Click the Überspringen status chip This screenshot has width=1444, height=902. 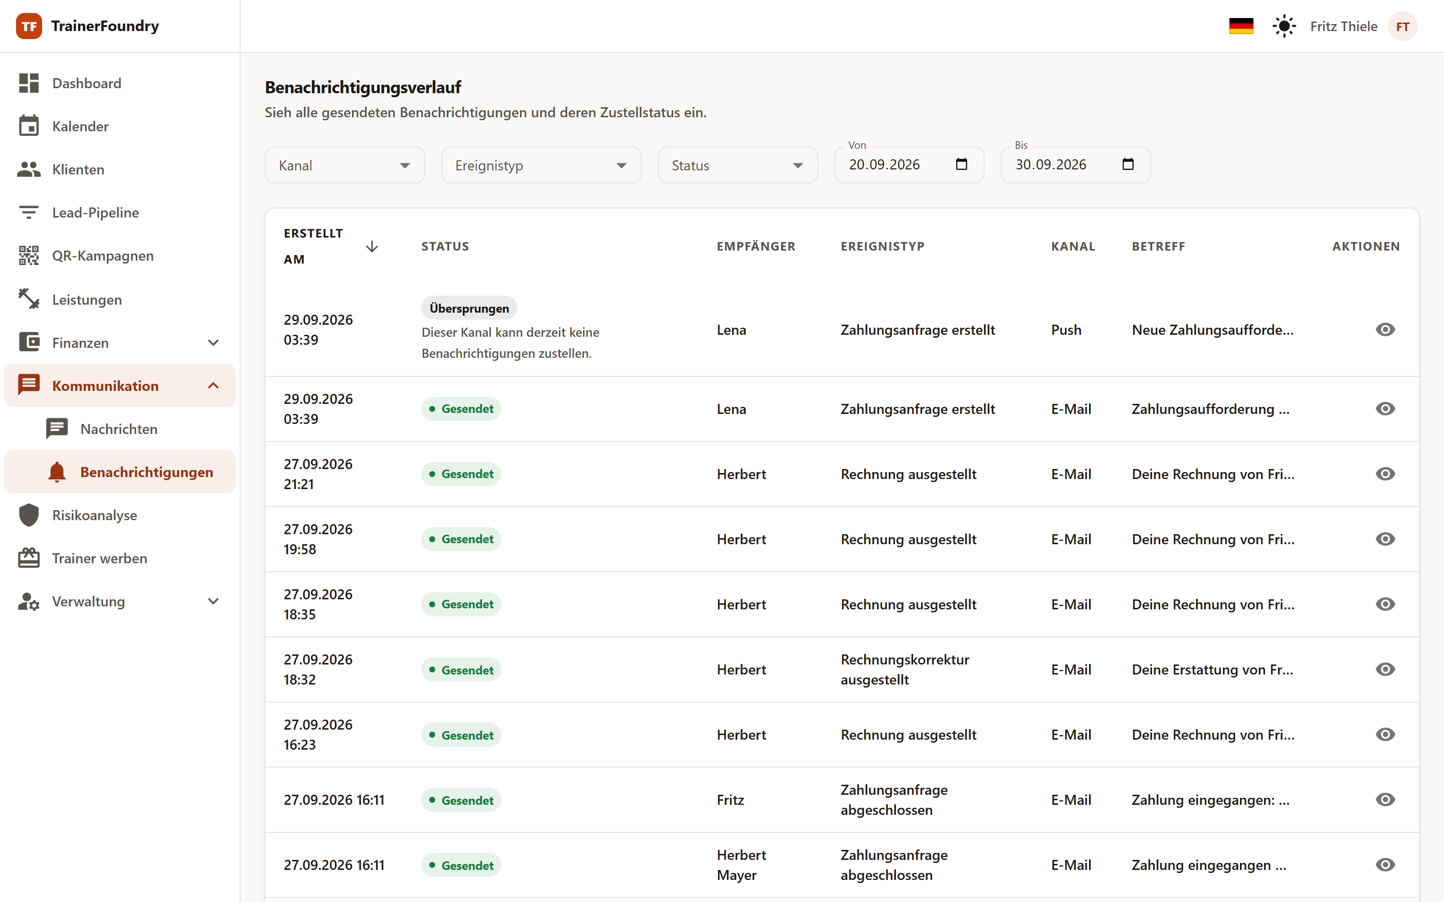[x=469, y=308]
